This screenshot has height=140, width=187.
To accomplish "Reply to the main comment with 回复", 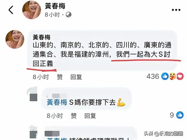I will (76, 77).
